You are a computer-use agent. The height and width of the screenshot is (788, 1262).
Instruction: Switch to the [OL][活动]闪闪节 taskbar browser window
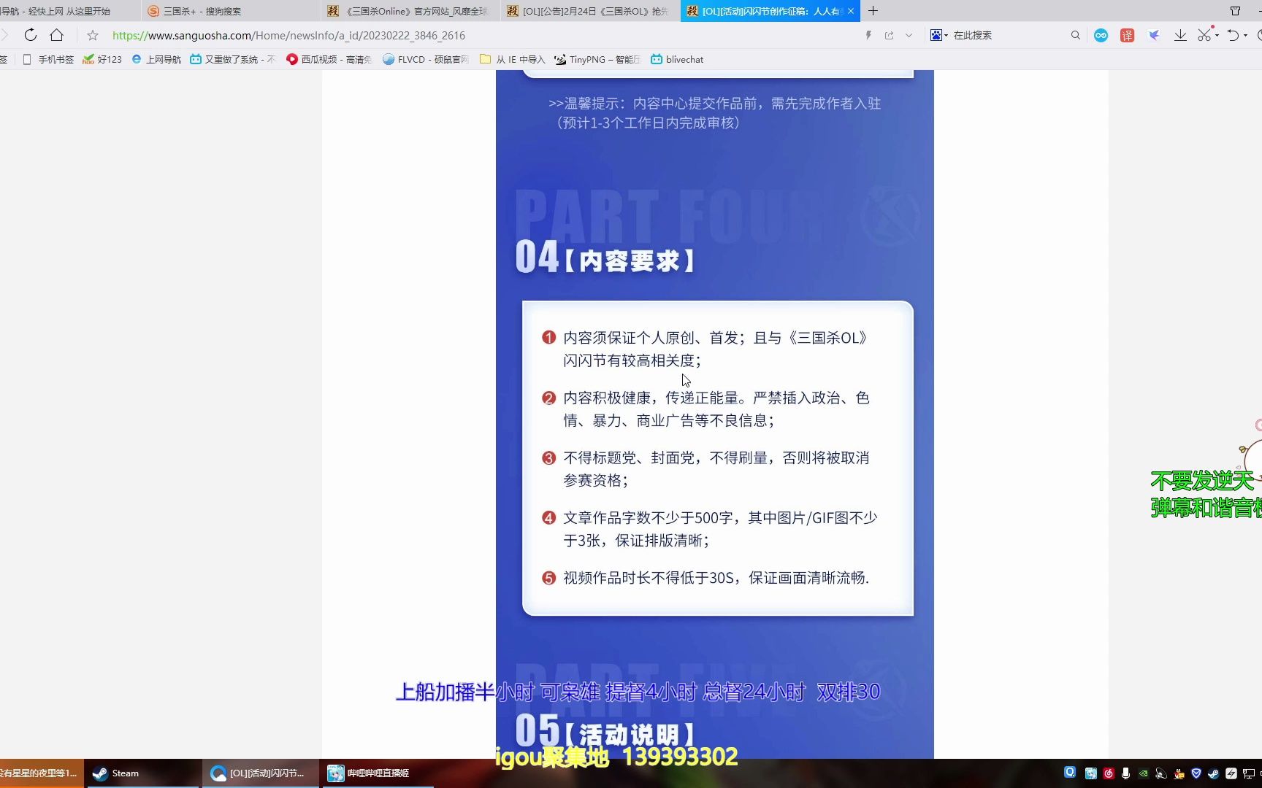point(260,773)
